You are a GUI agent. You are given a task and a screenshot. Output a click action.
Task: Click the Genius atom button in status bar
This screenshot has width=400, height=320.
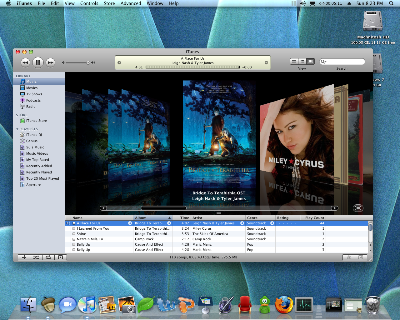tap(348, 257)
